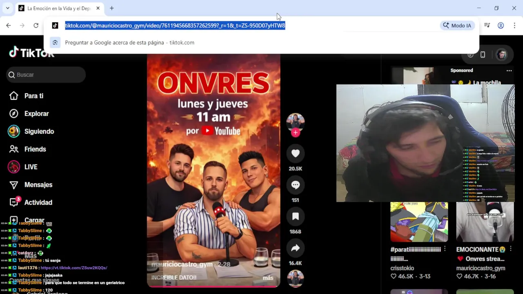Follow the author with red plus button
This screenshot has width=523, height=294.
coord(295,133)
